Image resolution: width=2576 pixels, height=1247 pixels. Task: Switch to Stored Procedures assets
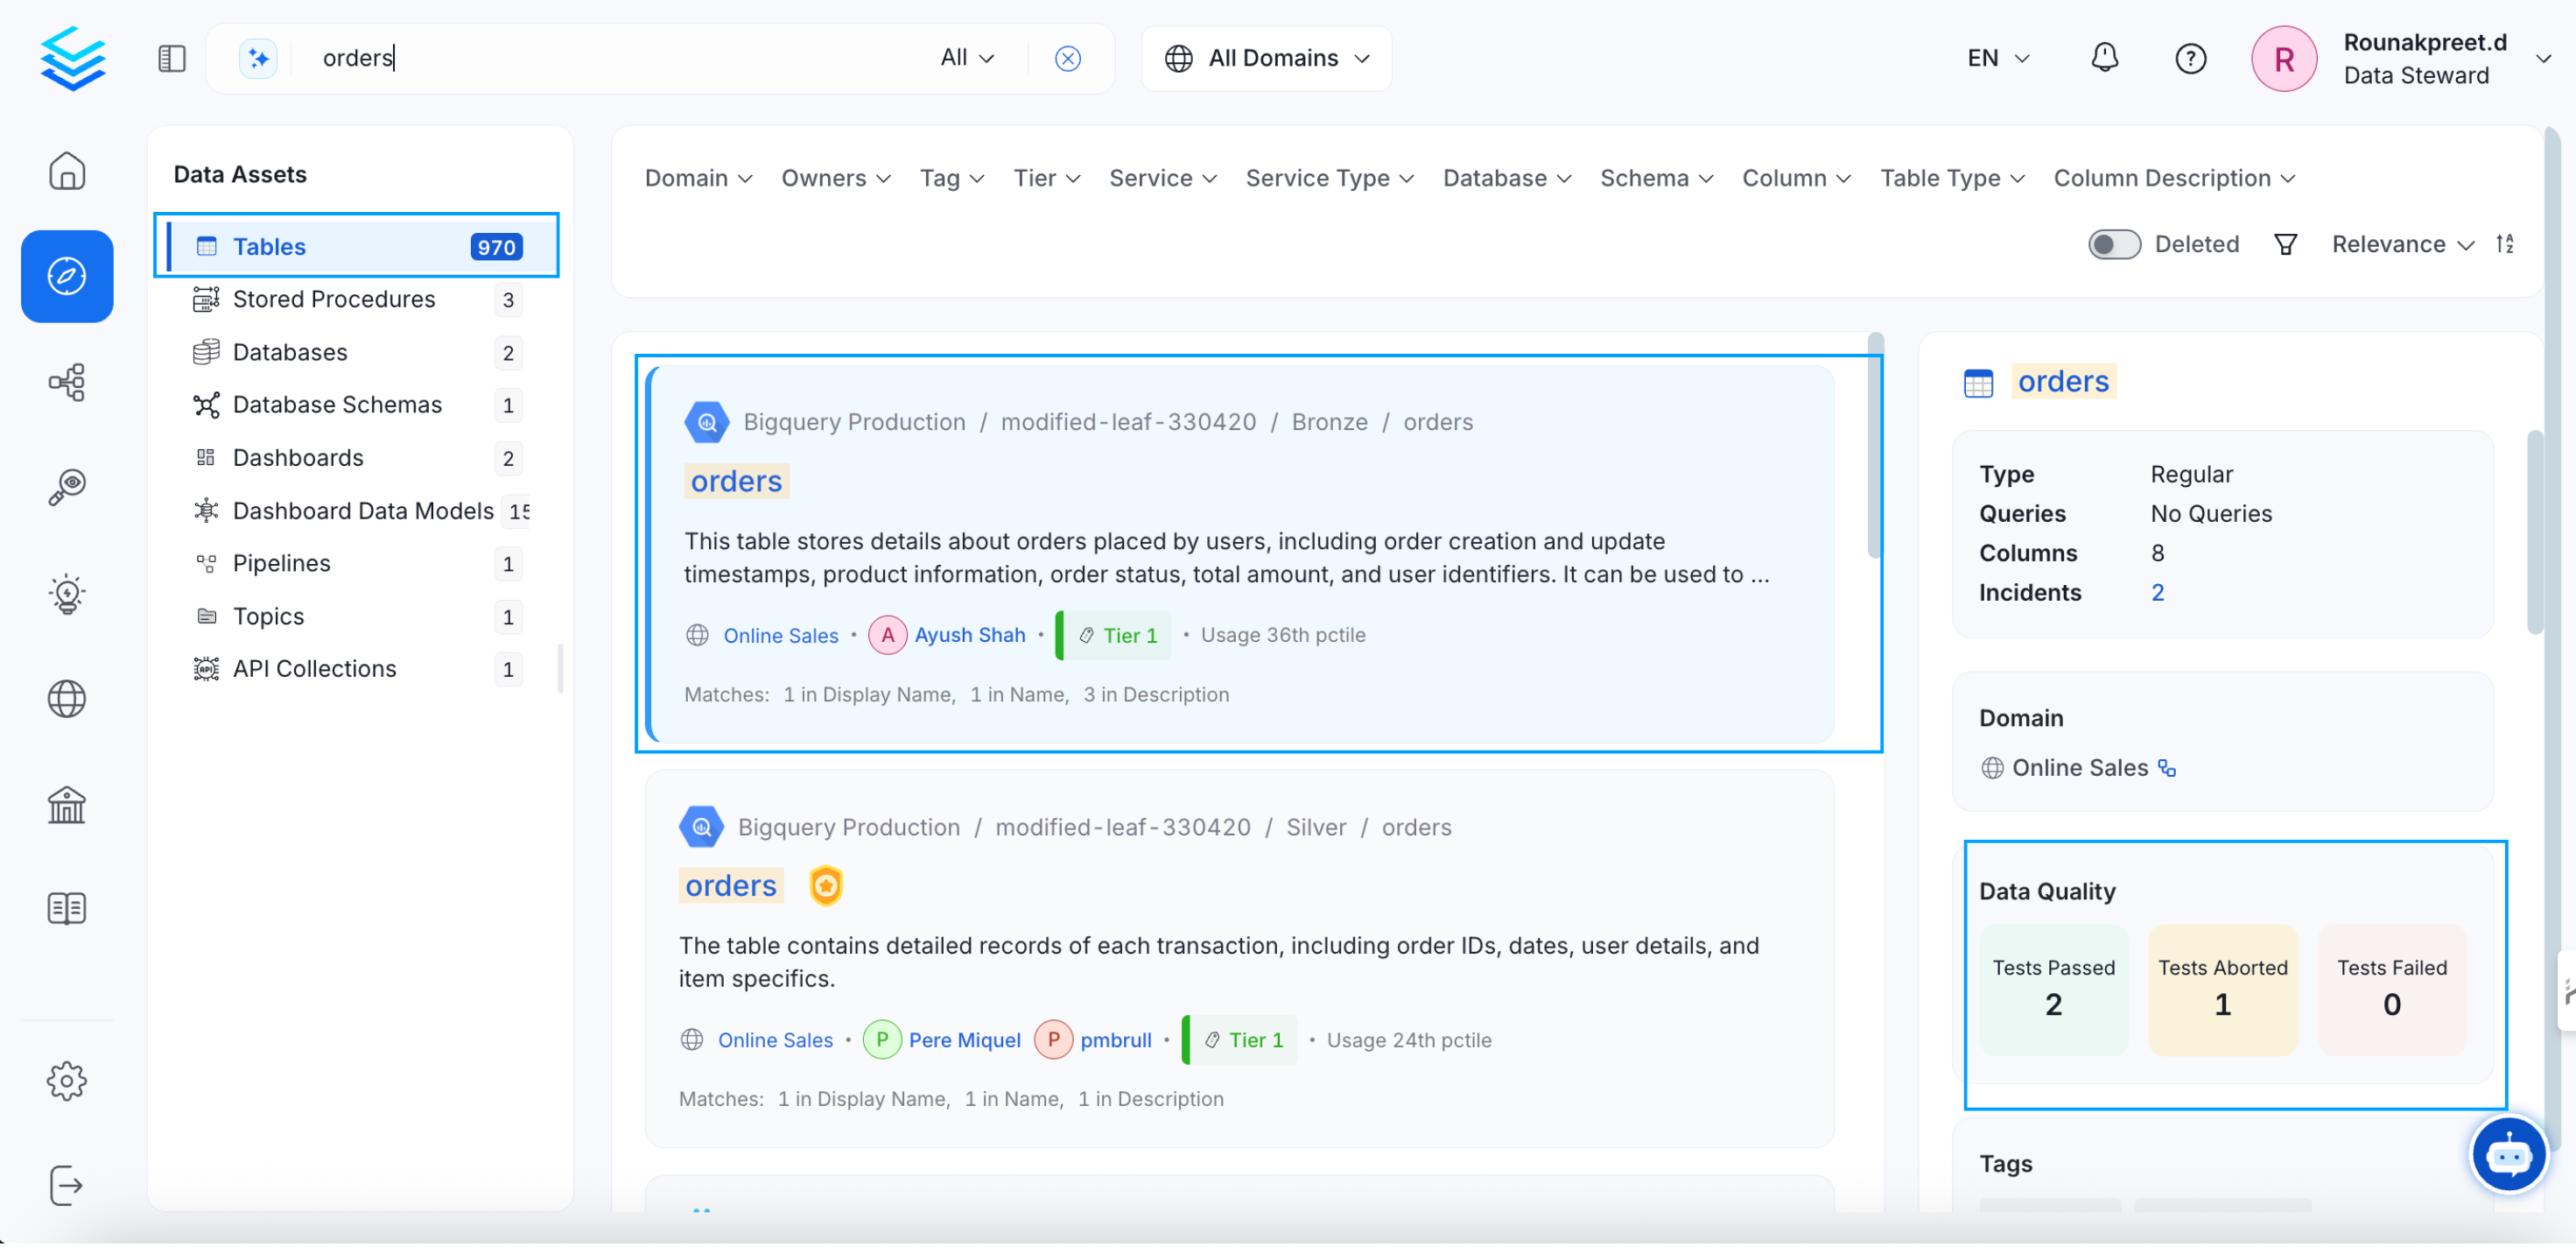pos(333,299)
